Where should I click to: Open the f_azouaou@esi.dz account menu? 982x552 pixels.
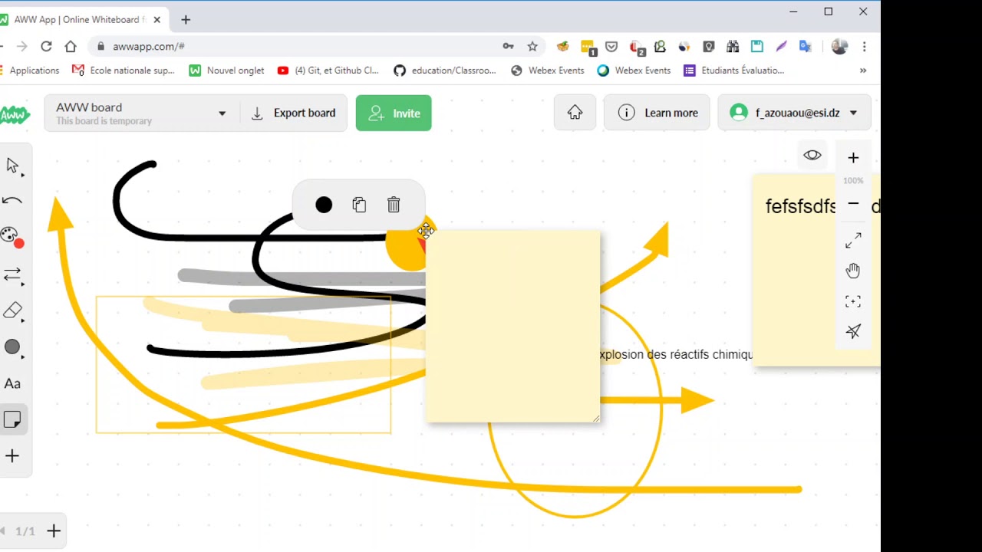[794, 113]
